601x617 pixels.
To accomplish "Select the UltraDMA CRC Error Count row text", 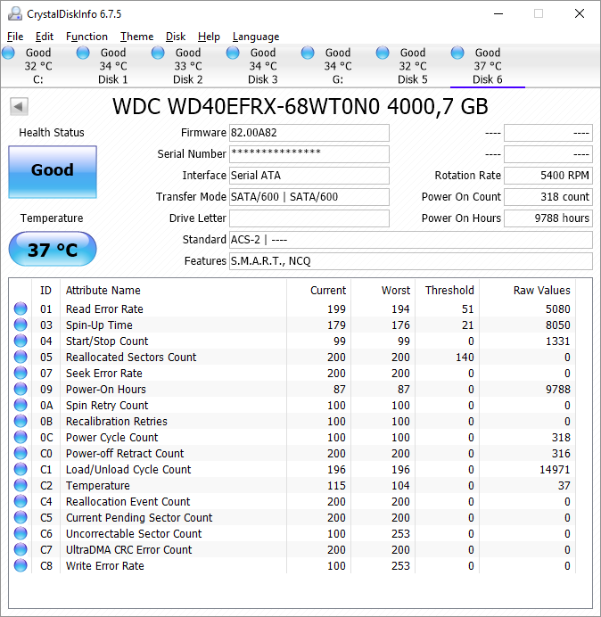I will point(128,550).
